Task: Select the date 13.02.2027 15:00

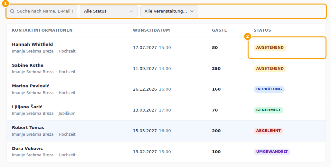Action: (152, 152)
